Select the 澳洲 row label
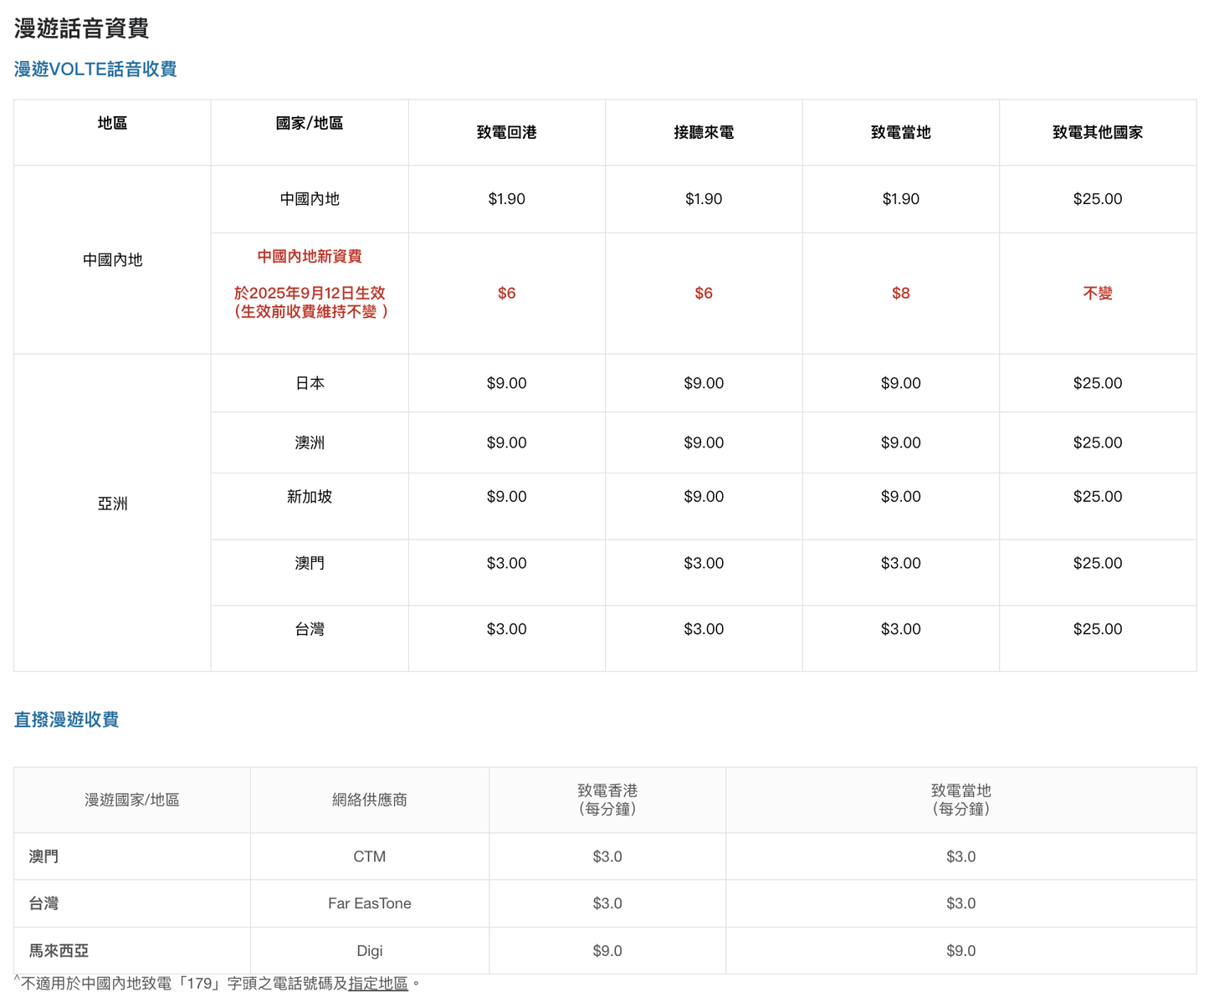This screenshot has height=1002, width=1209. 309,442
